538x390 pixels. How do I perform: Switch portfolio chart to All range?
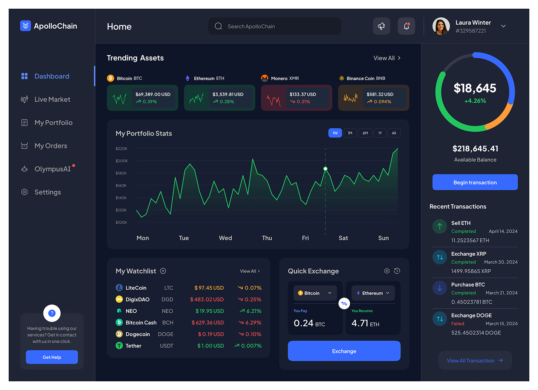(394, 133)
